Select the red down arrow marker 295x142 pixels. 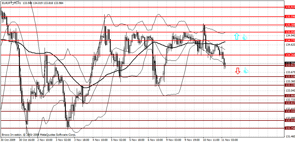237,71
